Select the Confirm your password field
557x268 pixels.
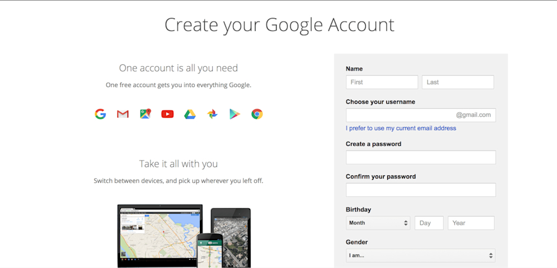tap(421, 190)
